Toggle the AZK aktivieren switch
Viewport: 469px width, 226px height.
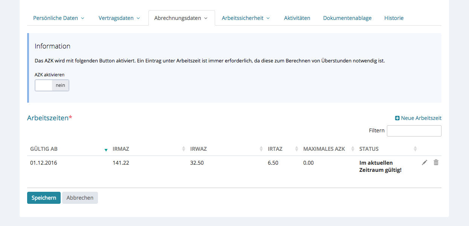pos(52,85)
